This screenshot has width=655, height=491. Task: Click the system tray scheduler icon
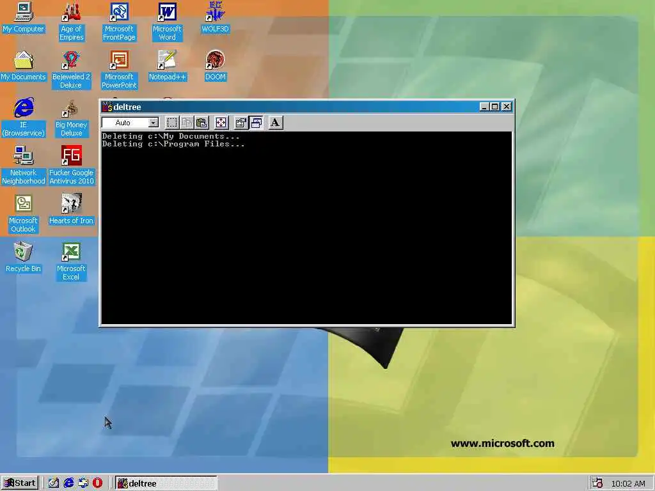[x=598, y=483]
